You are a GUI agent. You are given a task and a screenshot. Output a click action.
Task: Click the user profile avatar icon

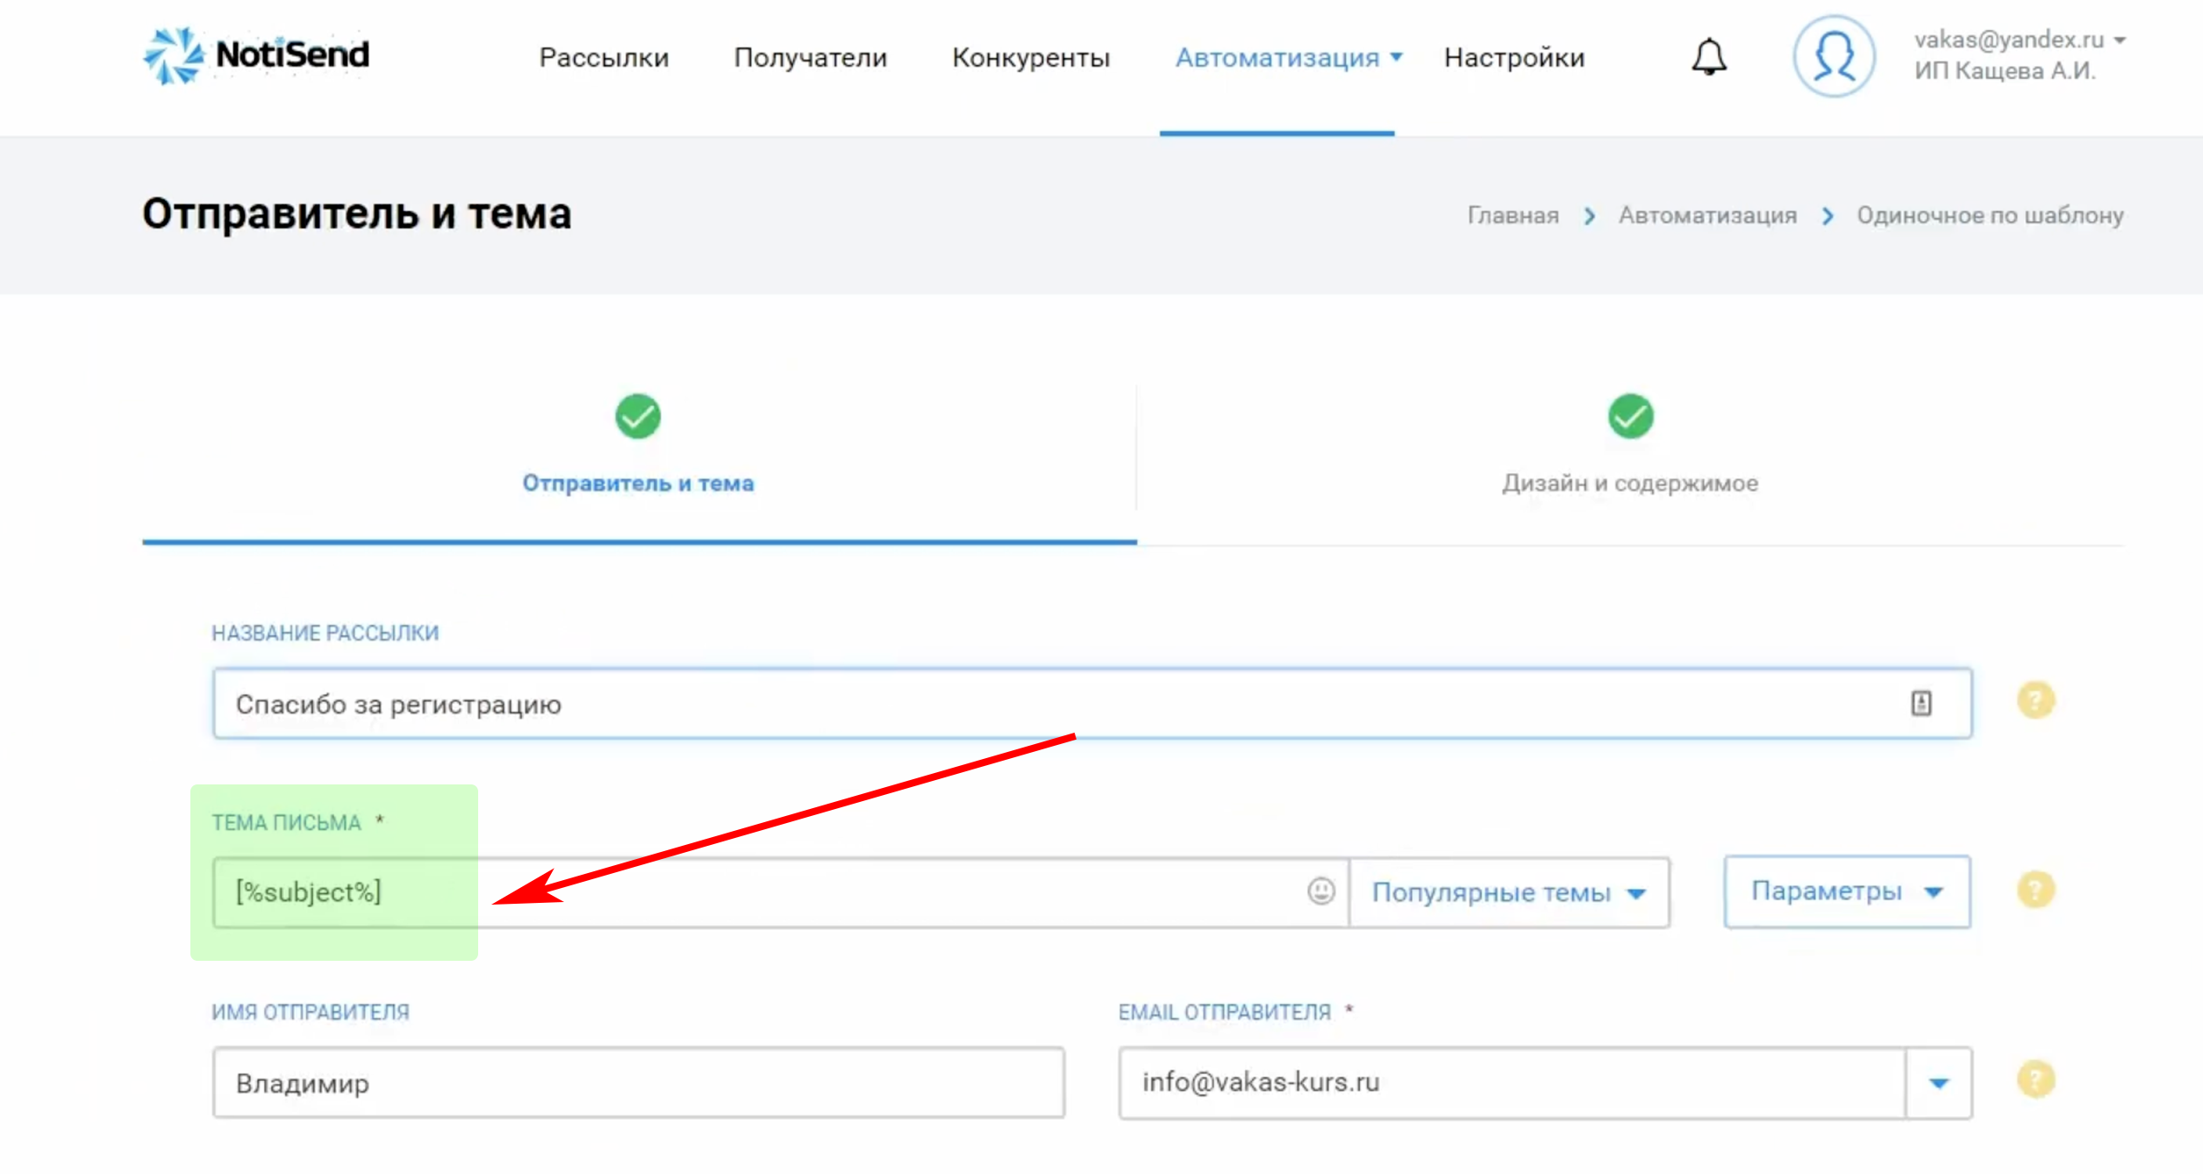[x=1833, y=56]
